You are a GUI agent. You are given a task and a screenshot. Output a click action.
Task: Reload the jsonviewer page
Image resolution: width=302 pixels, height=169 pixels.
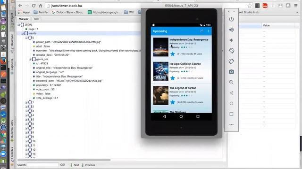pyautogui.click(x=34, y=6)
